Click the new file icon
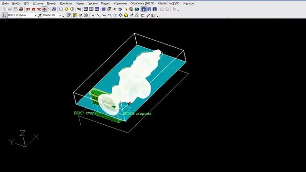The image size is (306, 172). coord(4,9)
